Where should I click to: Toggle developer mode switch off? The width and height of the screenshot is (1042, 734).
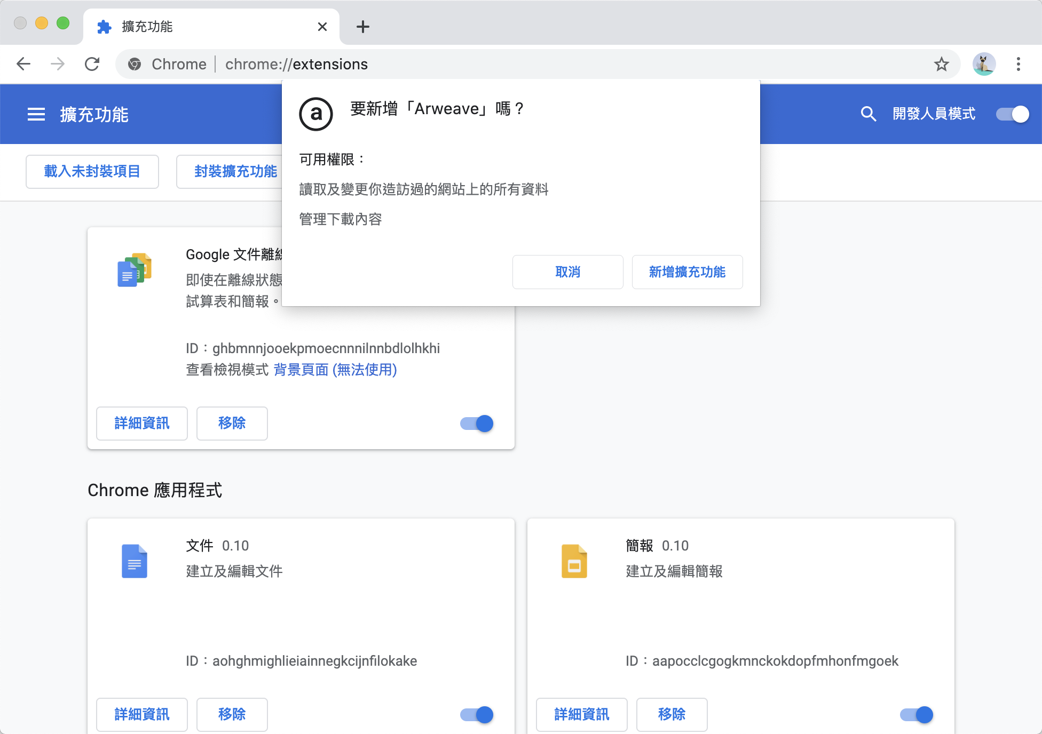(x=1012, y=114)
